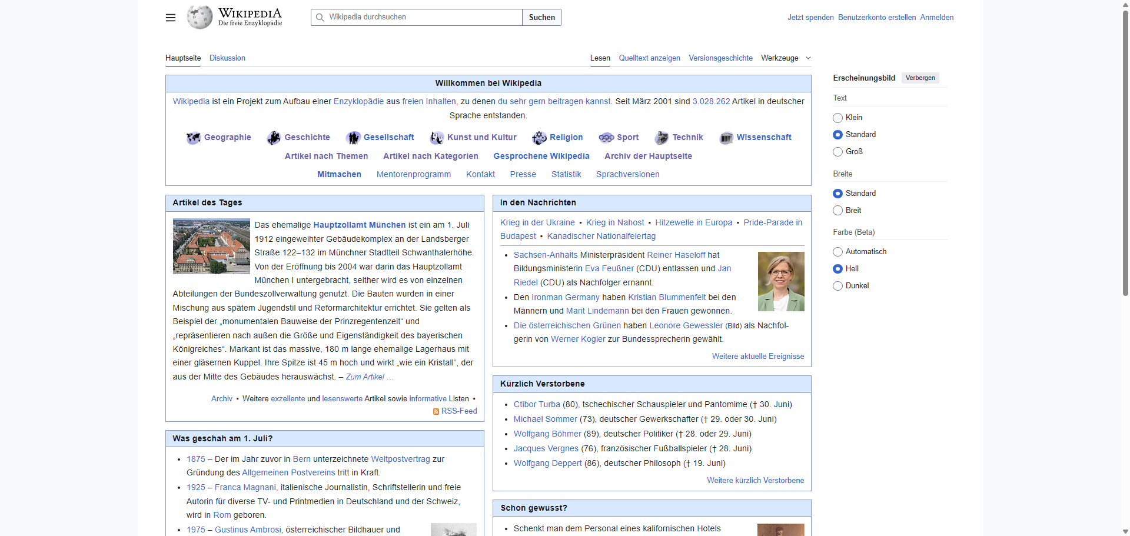Open the Franca Magnani link
Viewport: 1130px width, 536px height.
pyautogui.click(x=245, y=488)
